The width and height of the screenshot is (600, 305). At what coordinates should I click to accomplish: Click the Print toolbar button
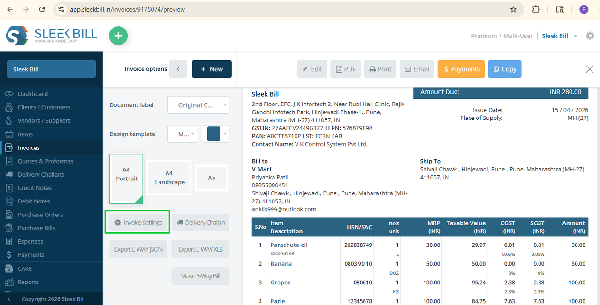(x=380, y=69)
